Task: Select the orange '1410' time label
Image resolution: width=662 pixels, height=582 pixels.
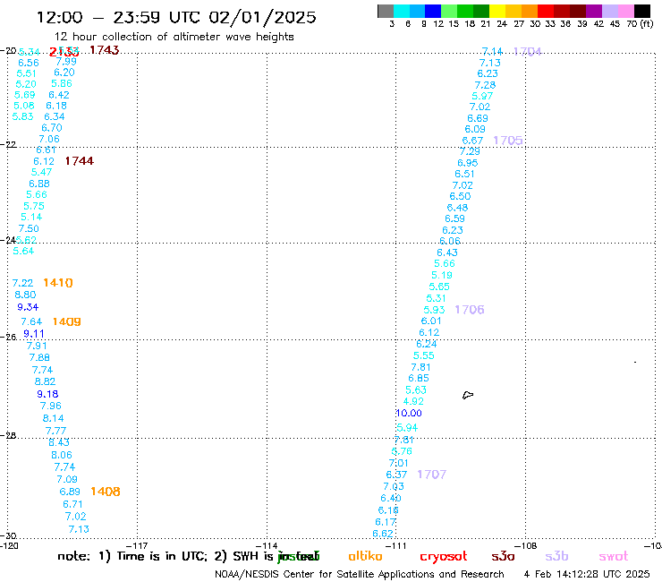Action: 58,283
